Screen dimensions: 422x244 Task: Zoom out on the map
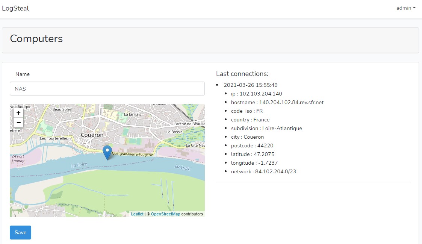click(x=18, y=123)
